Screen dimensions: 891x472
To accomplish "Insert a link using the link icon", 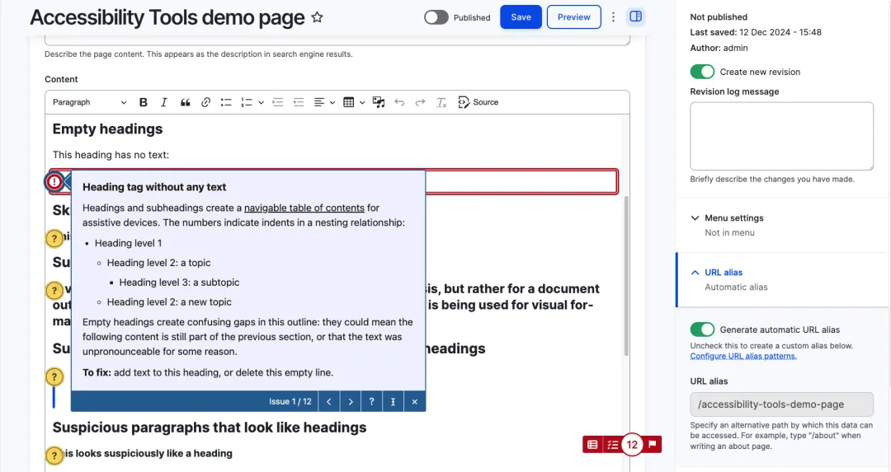I will 205,102.
